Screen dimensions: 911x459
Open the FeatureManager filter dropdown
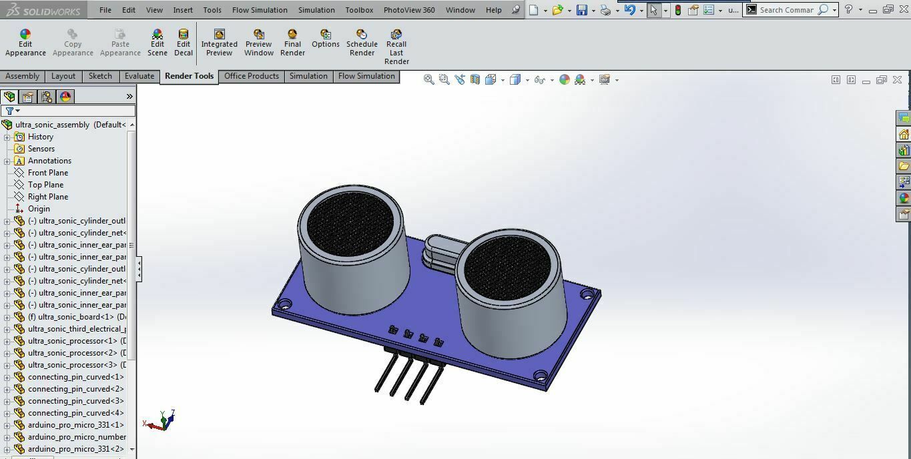click(17, 109)
